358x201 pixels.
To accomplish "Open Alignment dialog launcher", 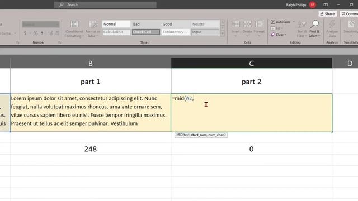I will coord(17,42).
